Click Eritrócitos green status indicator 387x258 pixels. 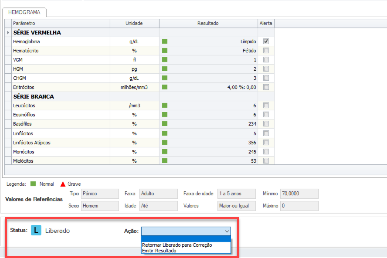[x=165, y=87]
